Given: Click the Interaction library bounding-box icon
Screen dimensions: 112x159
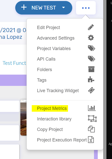Looking at the screenshot, I should tap(92, 118).
